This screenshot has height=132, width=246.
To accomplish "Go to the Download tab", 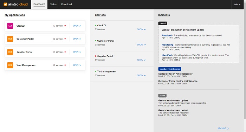I will [x=66, y=5].
